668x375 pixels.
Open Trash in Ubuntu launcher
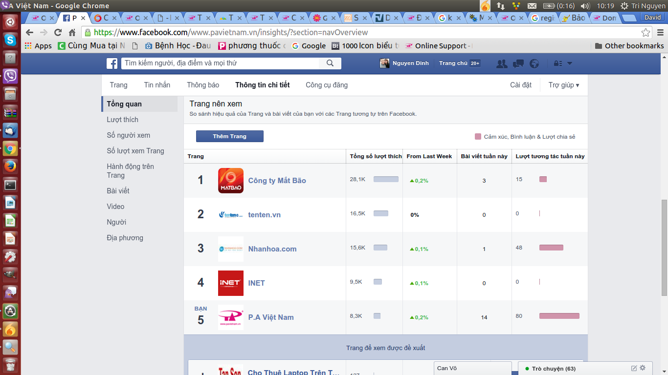pos(10,364)
